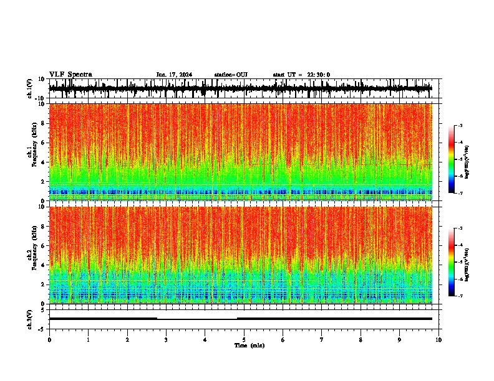Click the time axis tick label '0'
The width and height of the screenshot is (494, 381).
coord(49,340)
